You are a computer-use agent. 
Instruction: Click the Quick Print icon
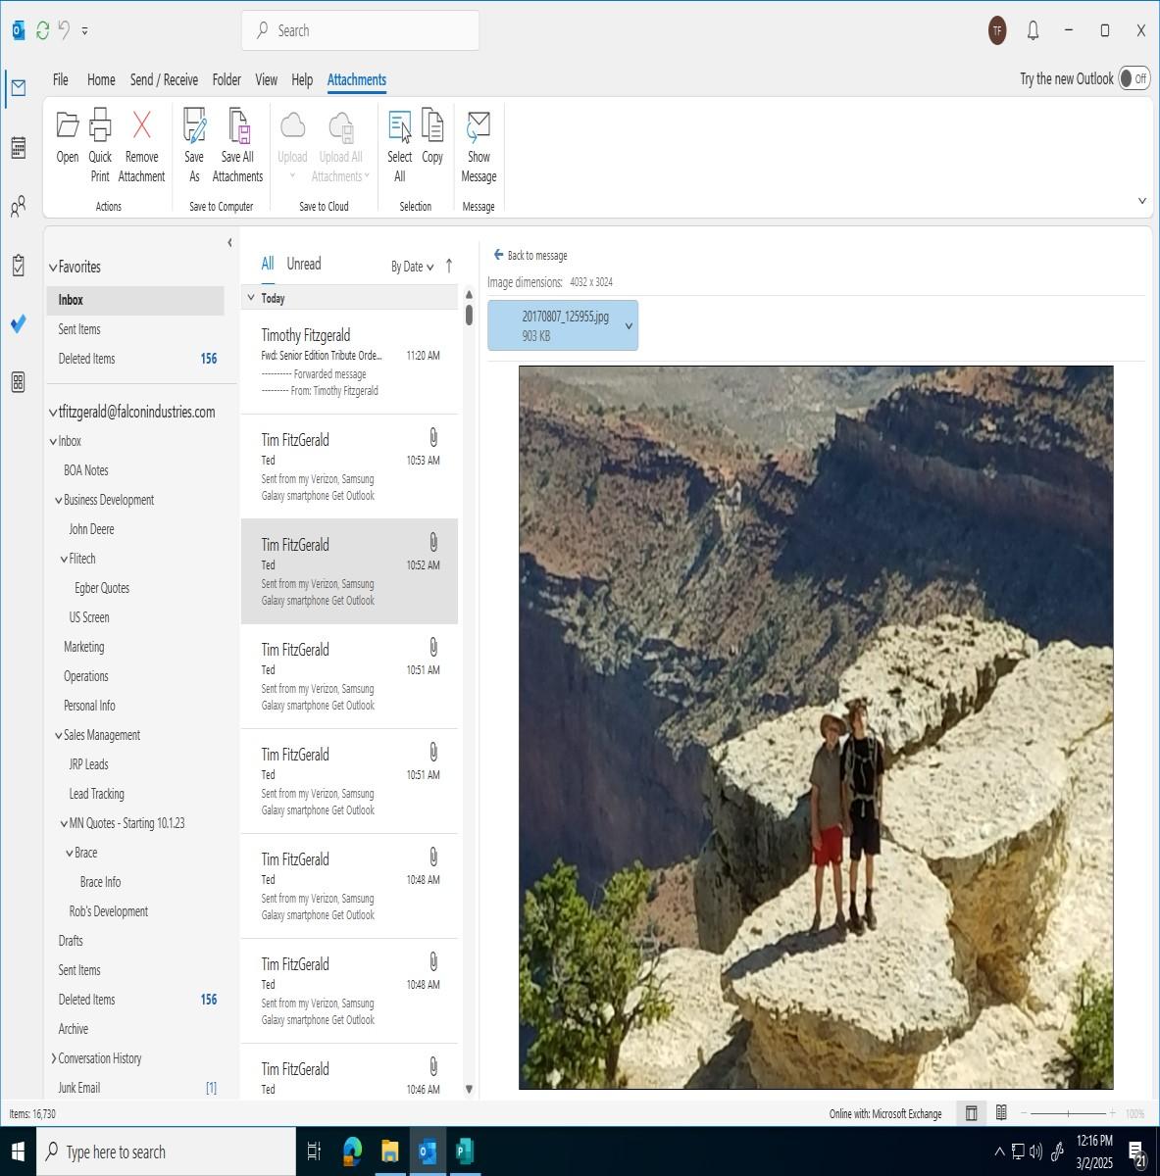tap(100, 146)
